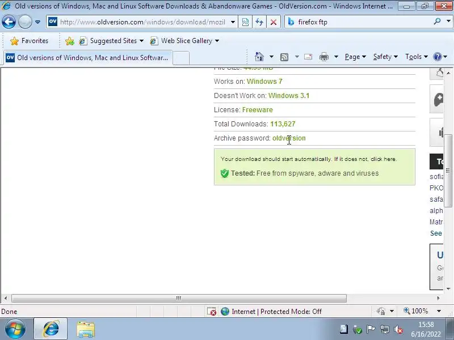Open the search provider dropdown arrow
The image size is (454, 340).
(448, 22)
